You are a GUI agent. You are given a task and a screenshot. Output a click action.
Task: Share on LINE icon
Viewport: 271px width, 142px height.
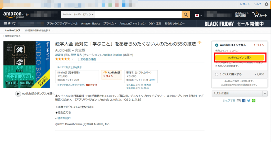pyautogui.click(x=254, y=101)
